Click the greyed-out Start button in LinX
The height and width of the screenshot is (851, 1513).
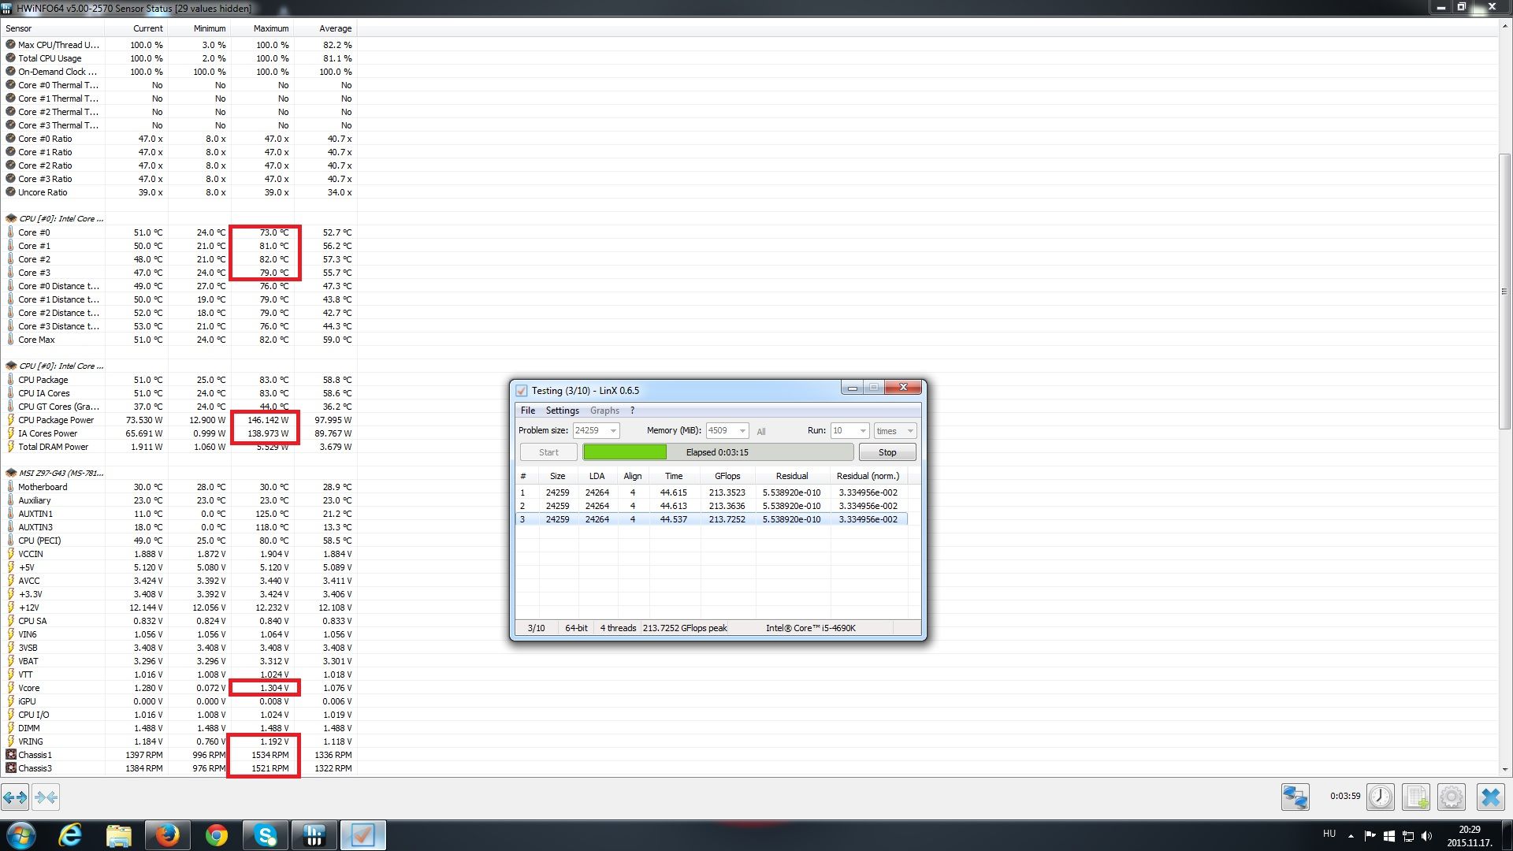tap(548, 452)
